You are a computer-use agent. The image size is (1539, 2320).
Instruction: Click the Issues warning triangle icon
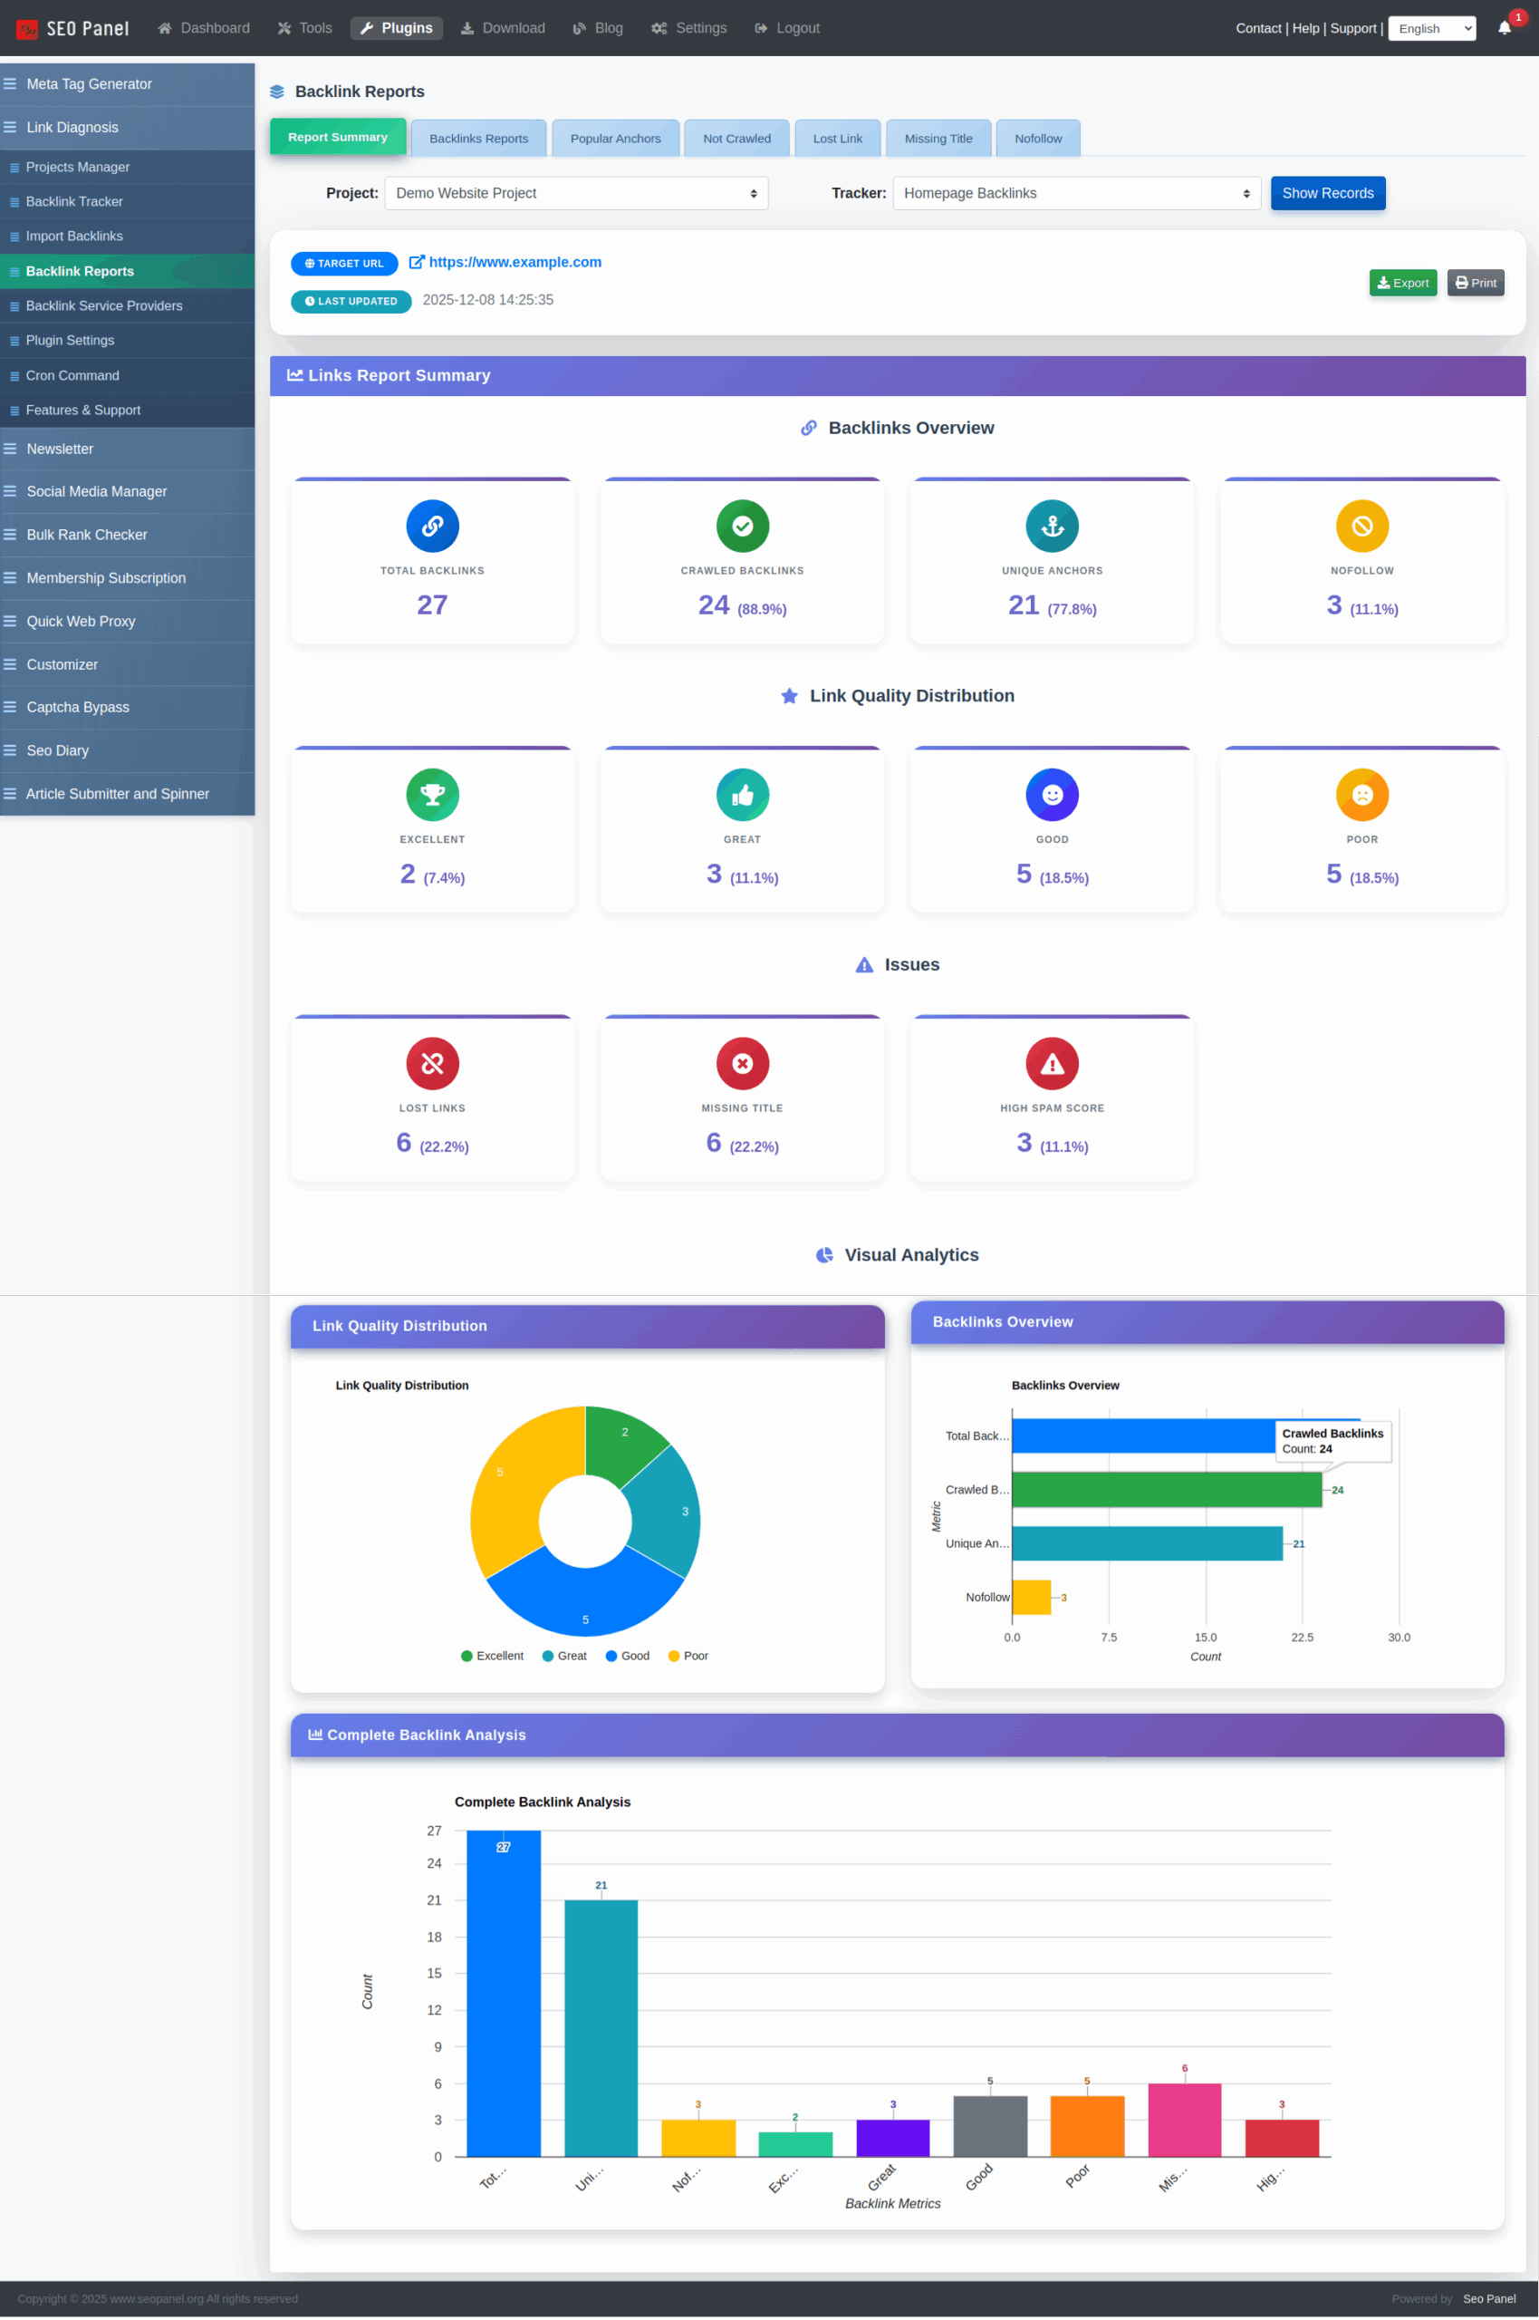(x=864, y=965)
